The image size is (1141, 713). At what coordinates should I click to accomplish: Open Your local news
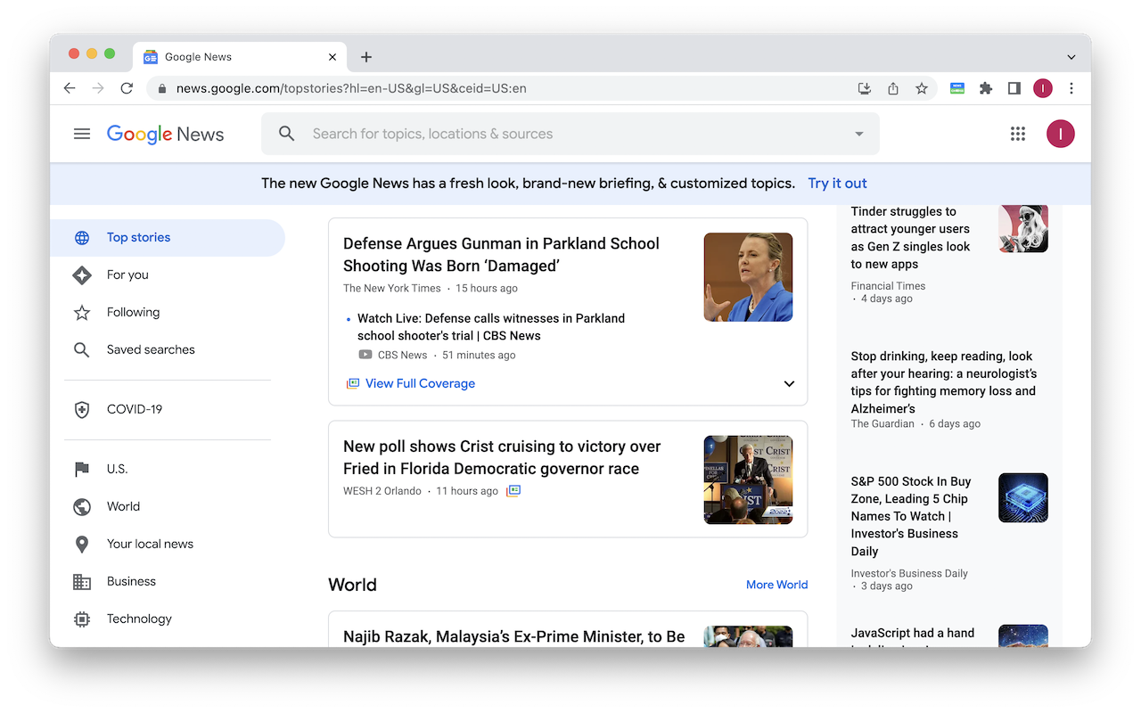coord(168,544)
